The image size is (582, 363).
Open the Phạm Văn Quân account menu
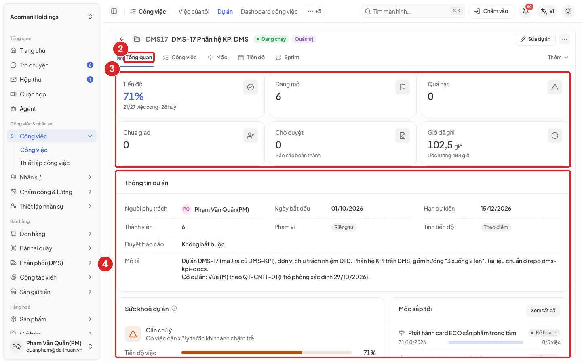click(x=52, y=346)
